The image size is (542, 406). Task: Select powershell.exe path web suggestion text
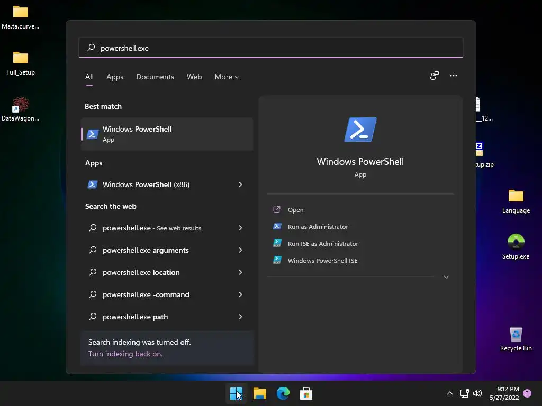(x=135, y=317)
